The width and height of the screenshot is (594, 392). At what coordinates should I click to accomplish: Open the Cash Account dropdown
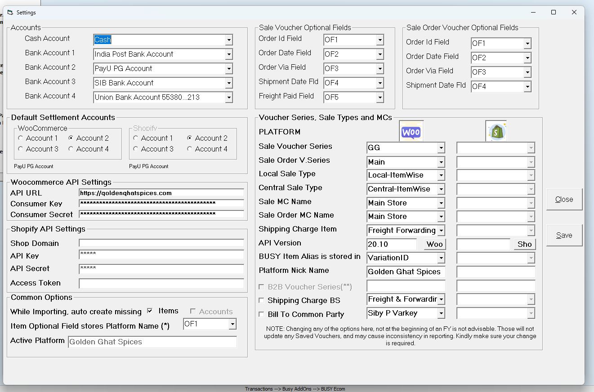(x=229, y=40)
